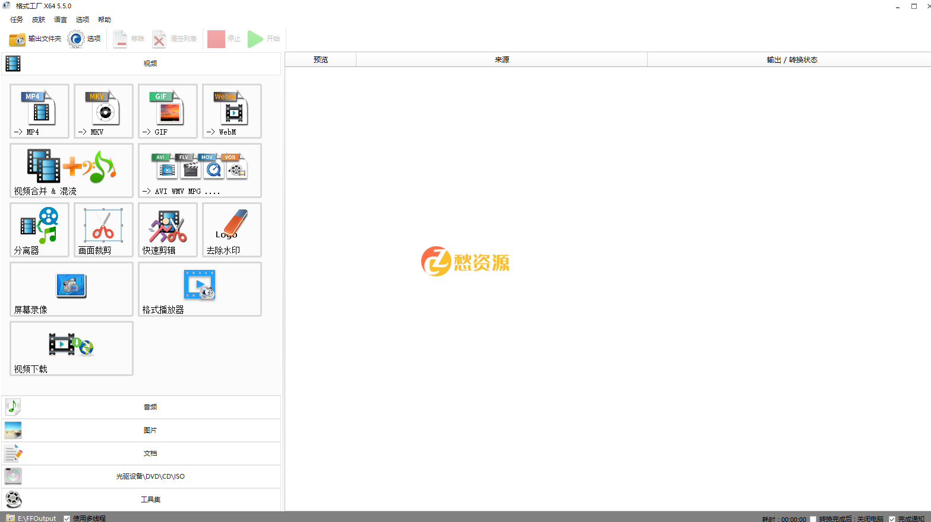Screen dimensions: 931x522
Task: Open the WebM converter
Action: (x=232, y=111)
